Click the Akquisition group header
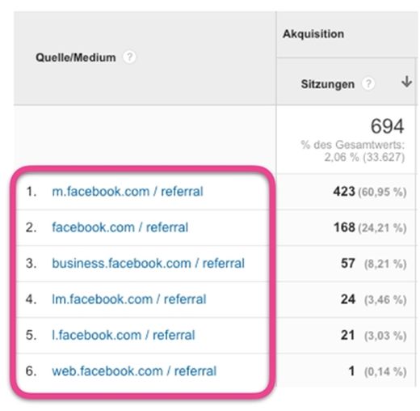This screenshot has width=420, height=411. coord(313,34)
